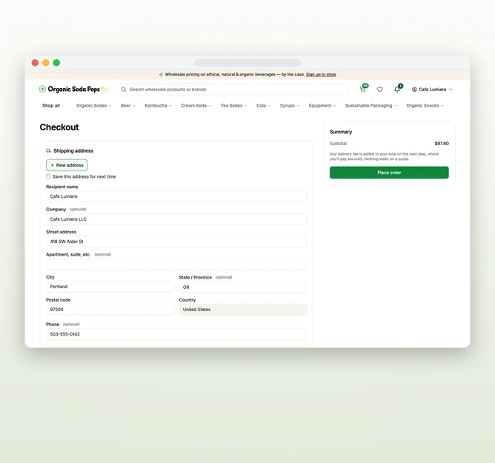
Task: Click the account user icon
Action: point(414,90)
